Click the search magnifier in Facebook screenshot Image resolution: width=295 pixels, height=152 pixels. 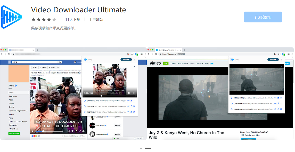[x=60, y=62]
